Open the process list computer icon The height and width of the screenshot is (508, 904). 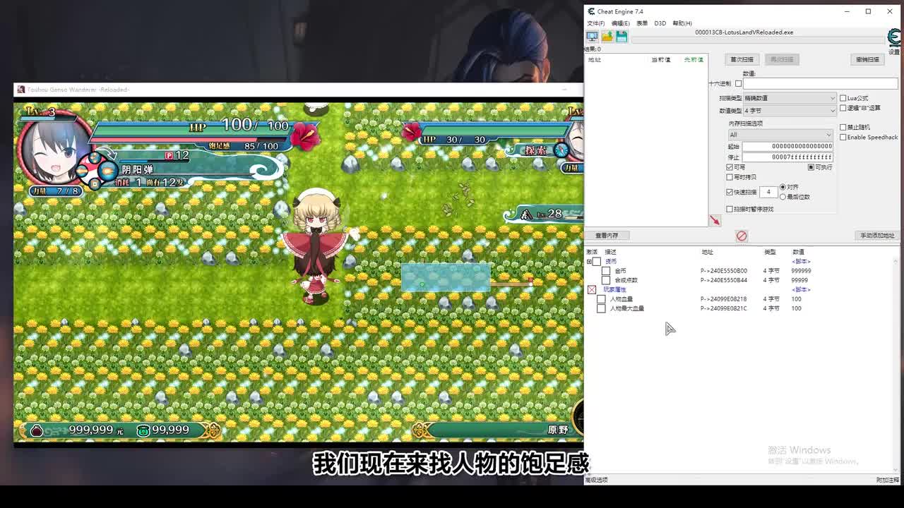(592, 37)
